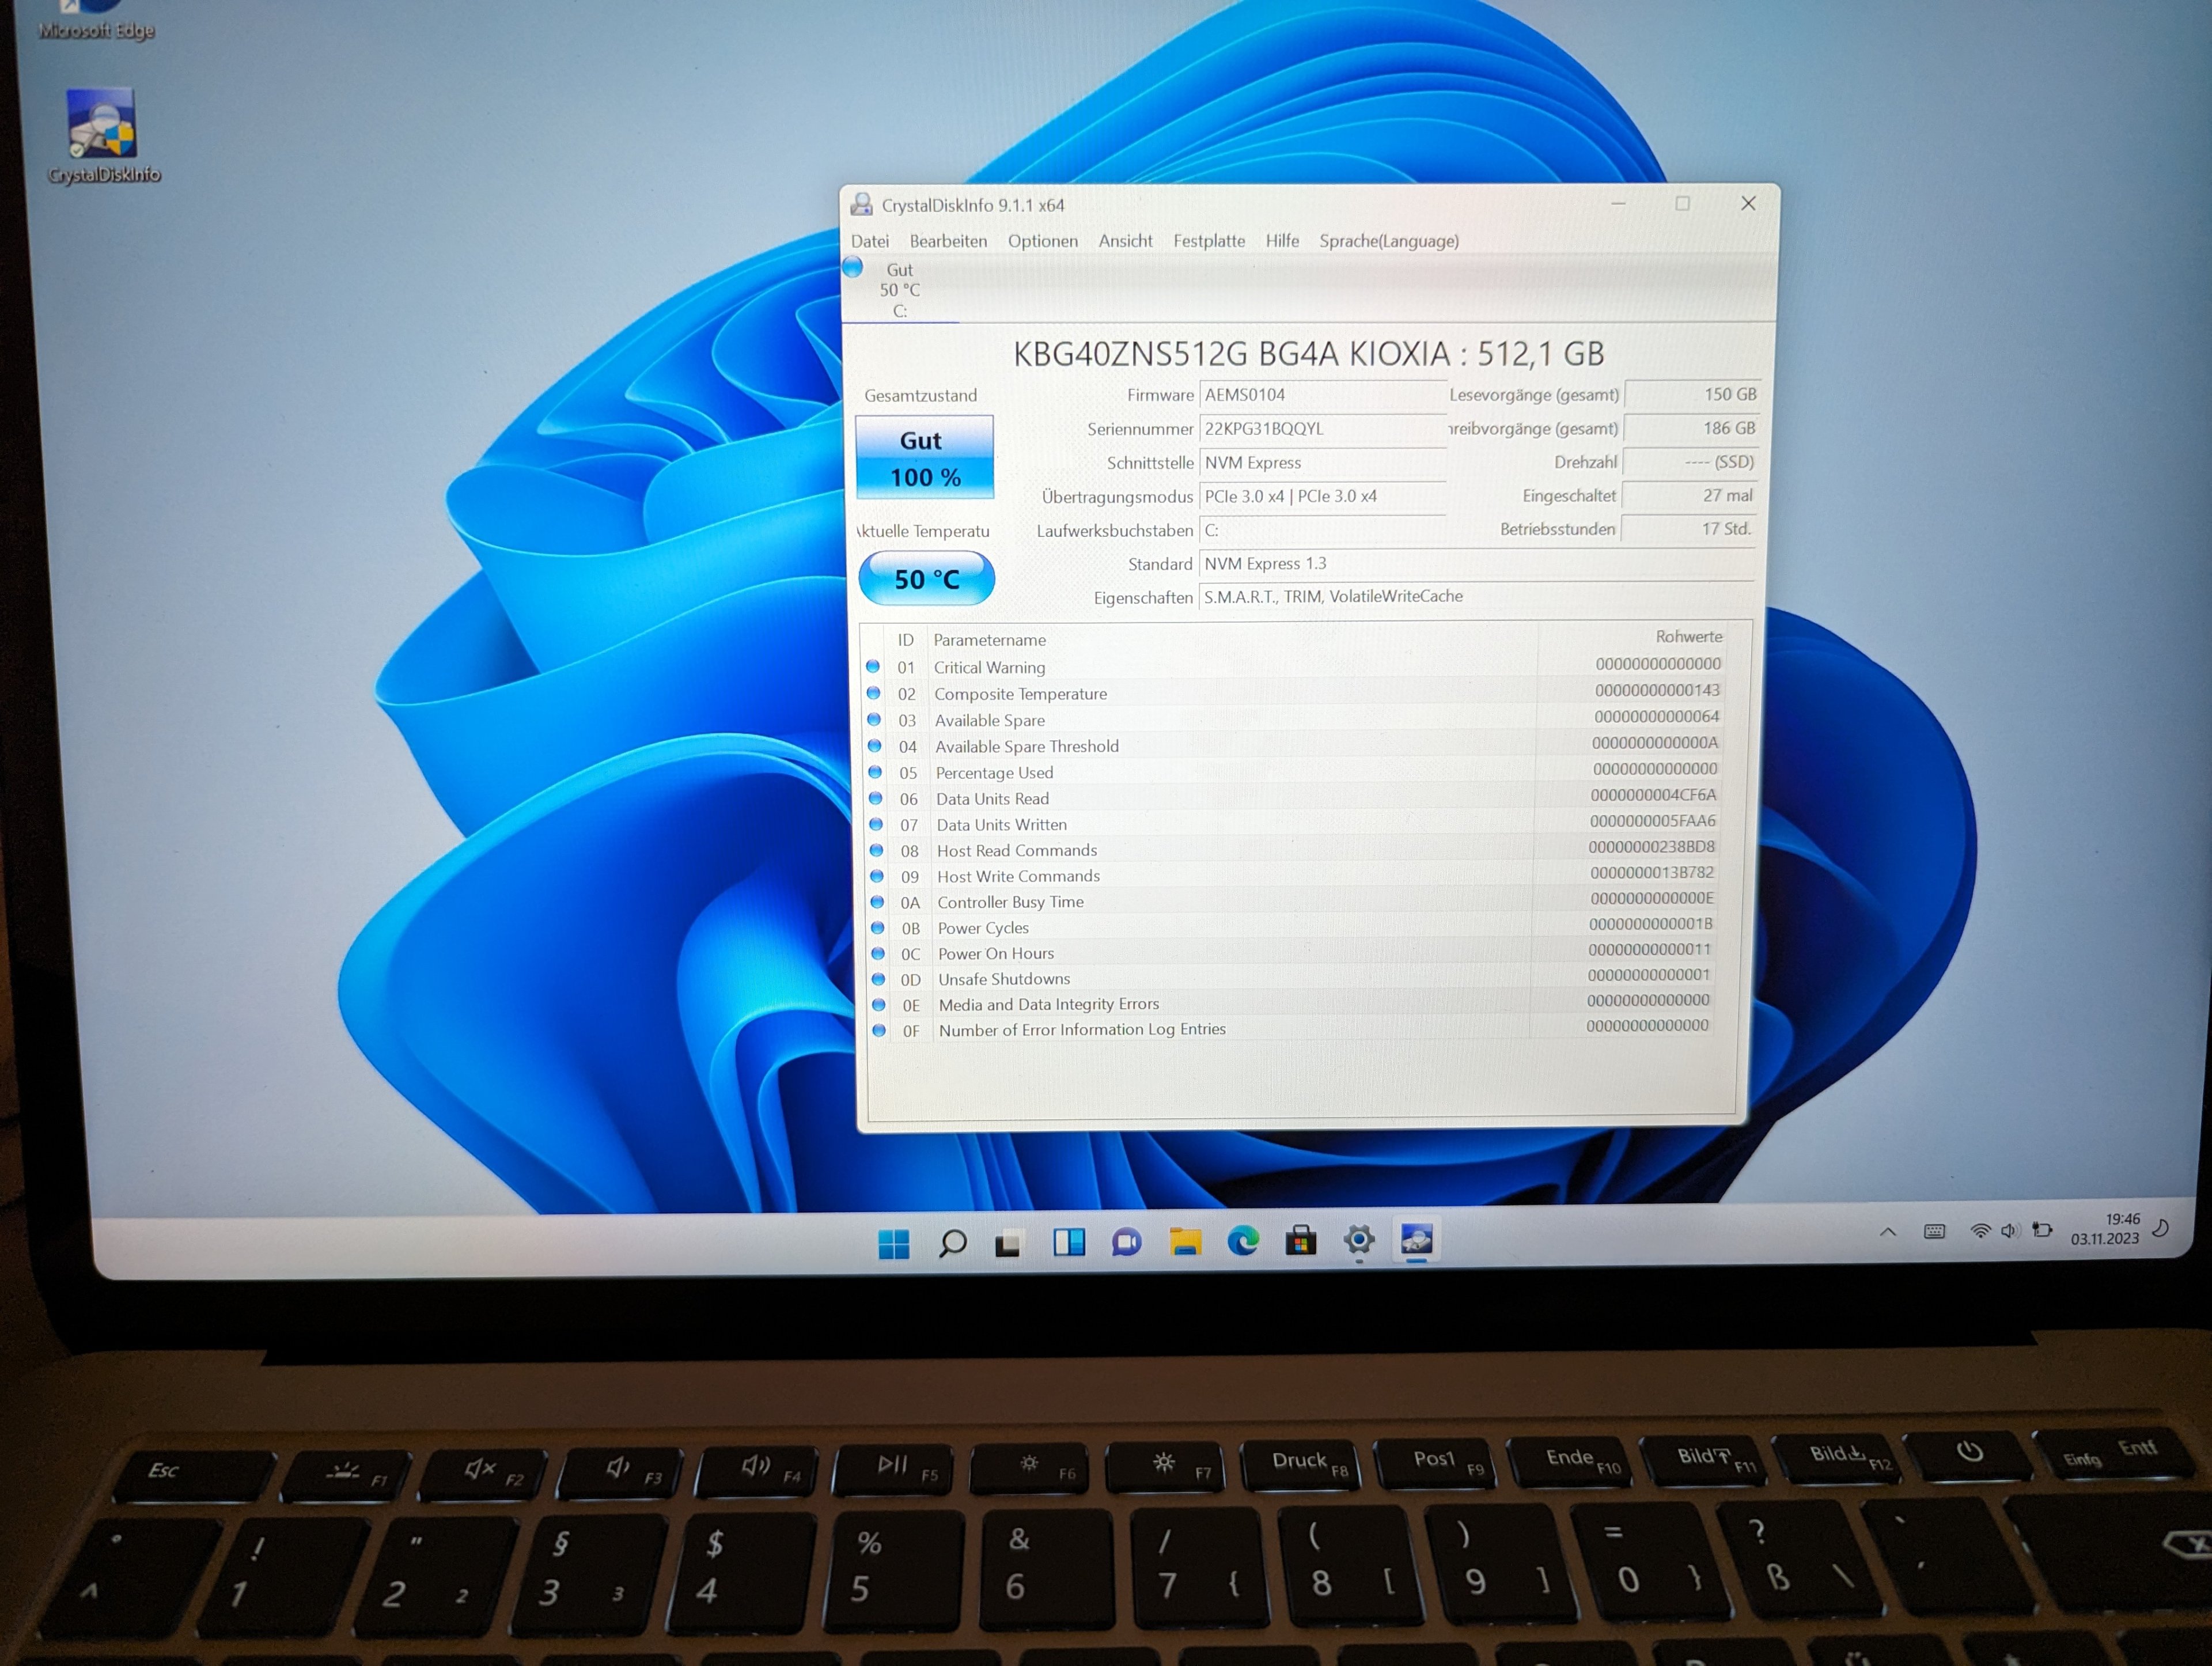Open Settings gear in taskbar
The width and height of the screenshot is (2212, 1666).
point(1358,1241)
